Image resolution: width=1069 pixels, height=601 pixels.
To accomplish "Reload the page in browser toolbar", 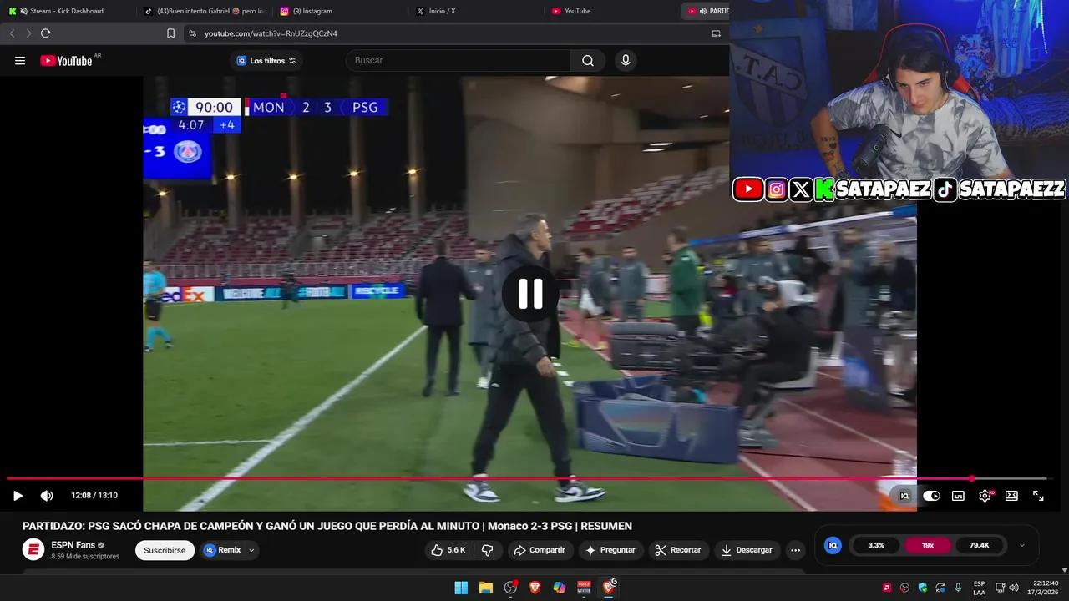I will 45,33.
